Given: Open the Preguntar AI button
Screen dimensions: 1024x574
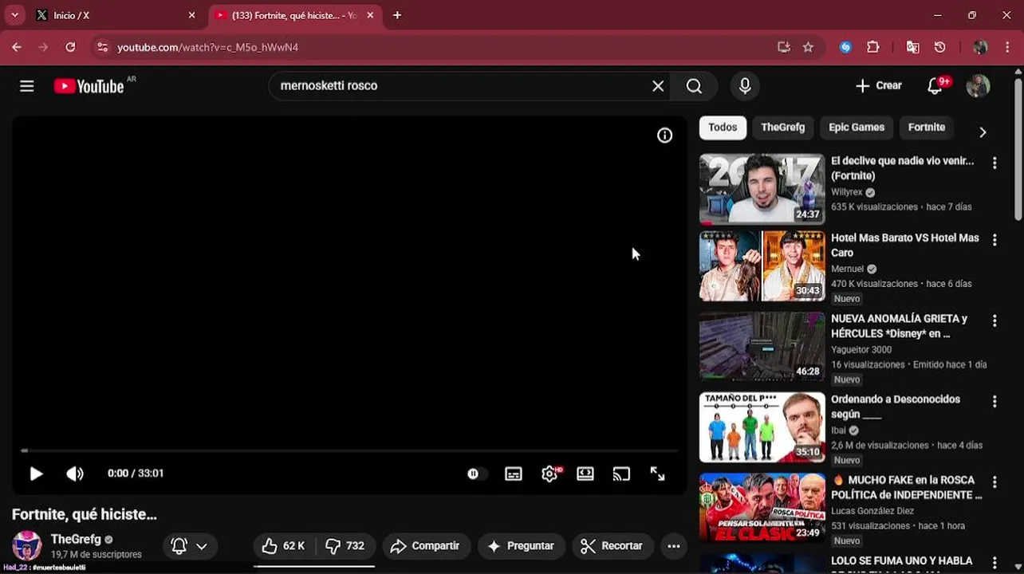Looking at the screenshot, I should (521, 546).
